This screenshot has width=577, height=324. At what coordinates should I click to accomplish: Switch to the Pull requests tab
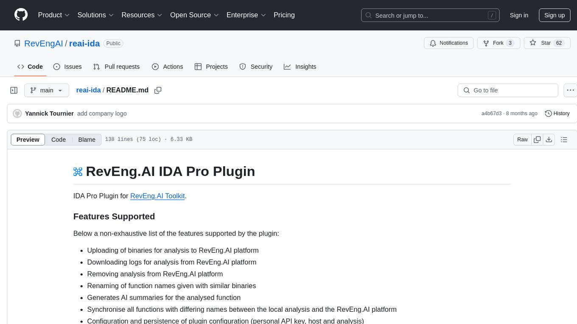click(116, 67)
